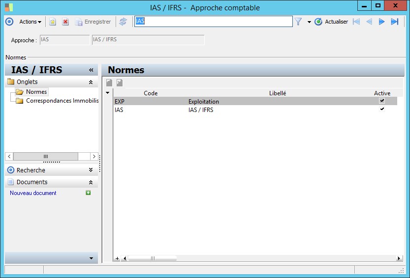Image resolution: width=410 pixels, height=278 pixels.
Task: Toggle the Active checkbox for the IAS row
Action: (x=382, y=109)
